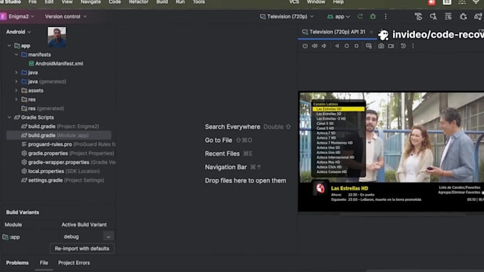Collapse the app module tree node

pyautogui.click(x=9, y=45)
